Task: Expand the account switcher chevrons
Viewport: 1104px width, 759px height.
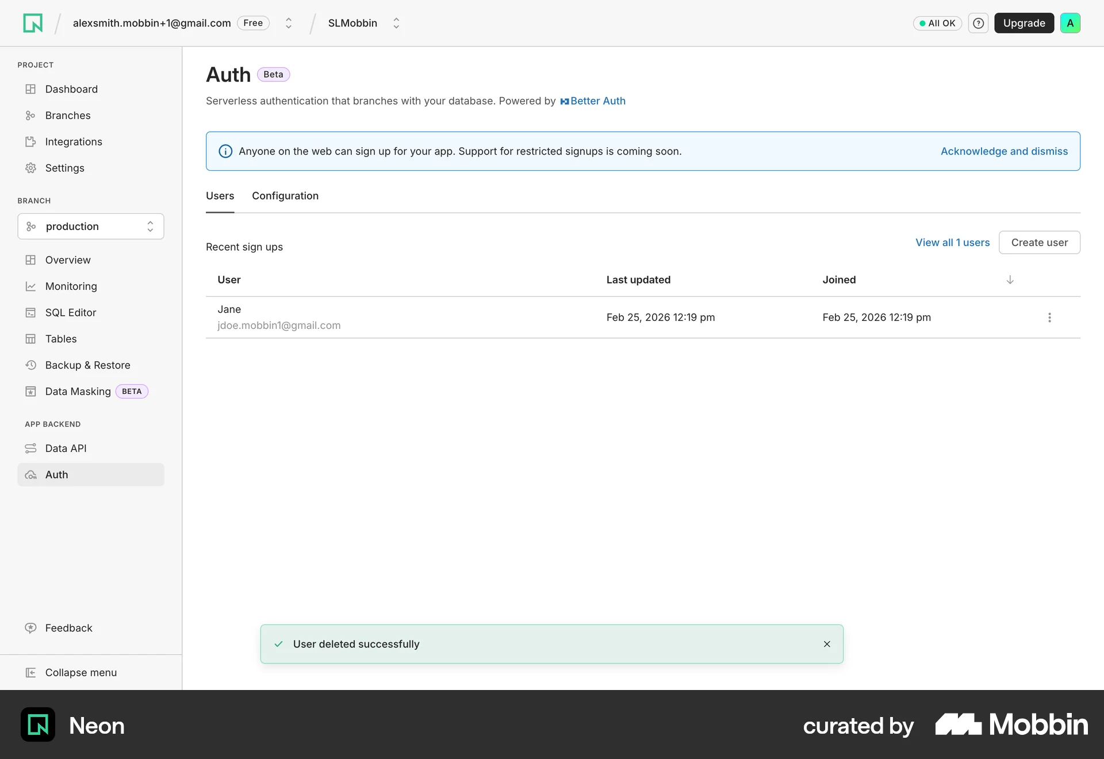Action: (x=289, y=23)
